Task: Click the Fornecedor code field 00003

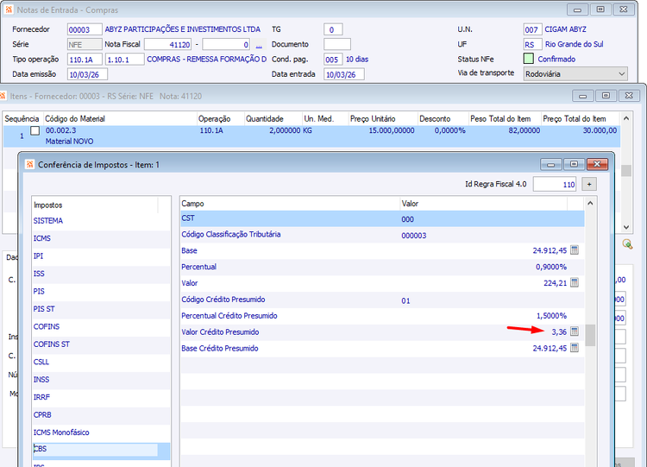Action: pos(85,29)
